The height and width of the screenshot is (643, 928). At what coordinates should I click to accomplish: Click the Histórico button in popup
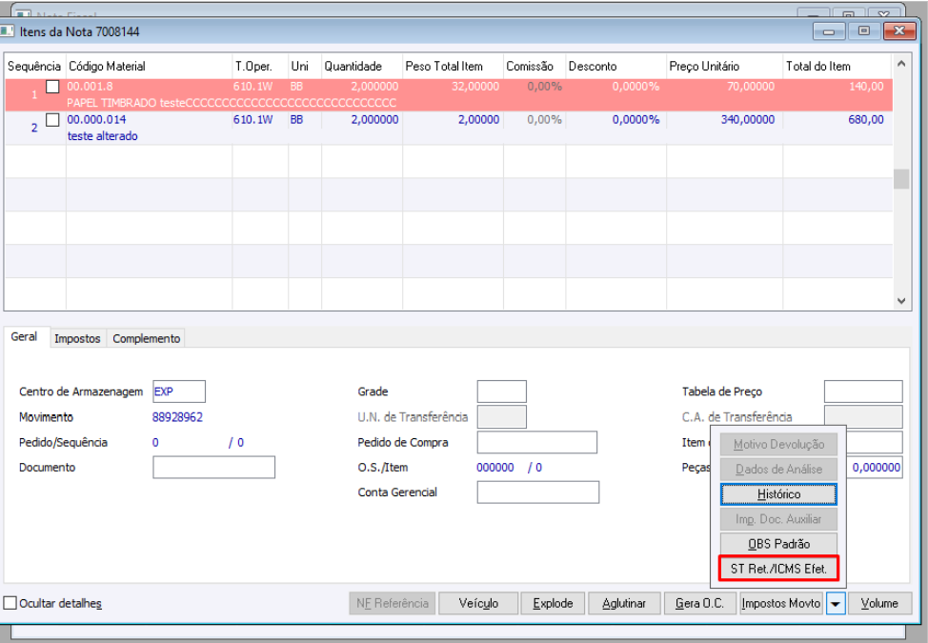(x=778, y=494)
